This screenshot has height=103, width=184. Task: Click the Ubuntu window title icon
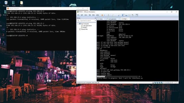(8, 8)
